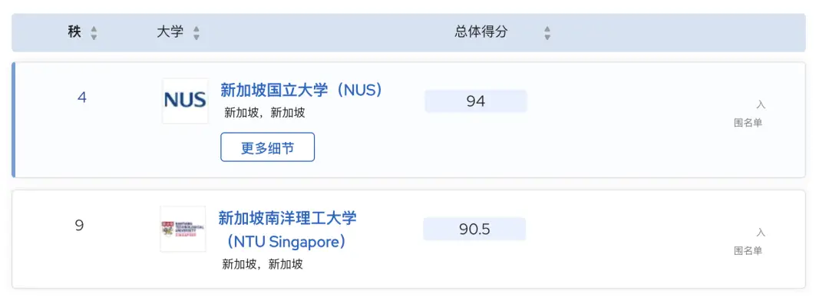Viewport: 829px width, 307px height.
Task: Click rank number 4 in the NUS row
Action: 82,98
